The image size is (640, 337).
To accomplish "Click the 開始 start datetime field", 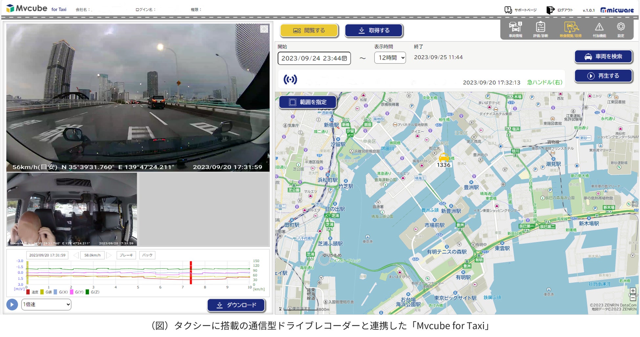I will coord(314,58).
